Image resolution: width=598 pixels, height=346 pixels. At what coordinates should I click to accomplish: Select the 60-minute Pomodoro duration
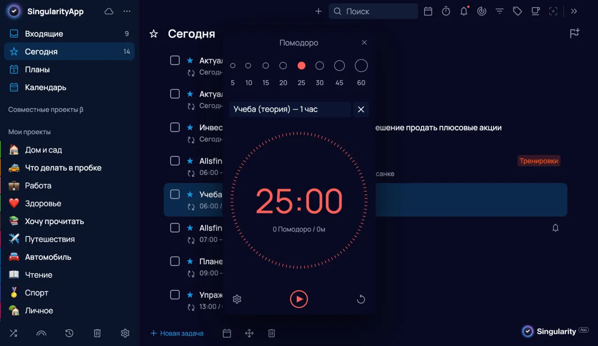pyautogui.click(x=361, y=65)
